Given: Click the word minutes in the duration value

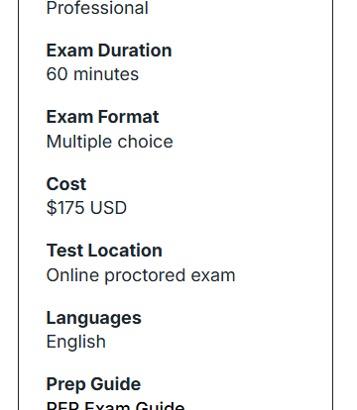Looking at the screenshot, I should click(106, 74).
